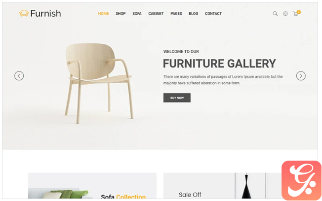The image size is (322, 201).
Task: Open the Shop menu
Action: click(x=121, y=14)
